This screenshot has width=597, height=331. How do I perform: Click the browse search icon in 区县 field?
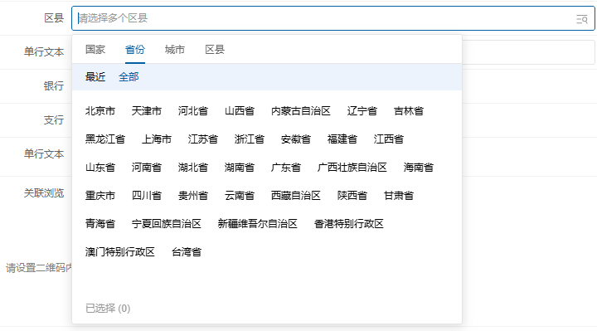tap(582, 18)
